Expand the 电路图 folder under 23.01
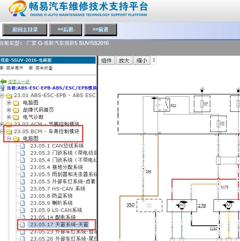Image resolution: width=240 pixels, height=241 pixels. [9, 103]
